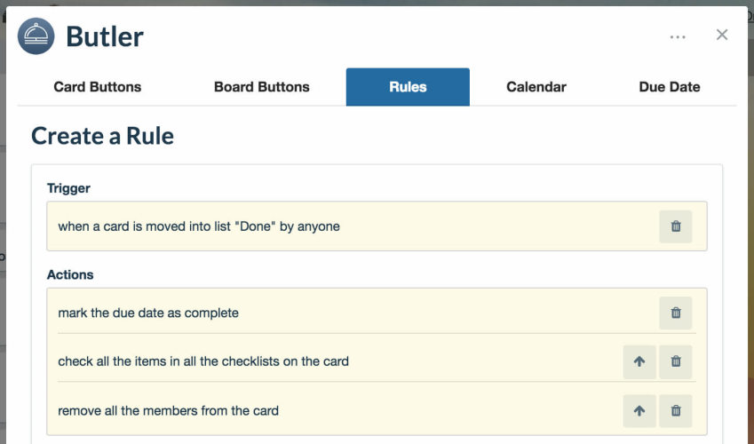This screenshot has width=754, height=444.
Task: Switch to the Board Buttons tab
Action: [x=262, y=87]
